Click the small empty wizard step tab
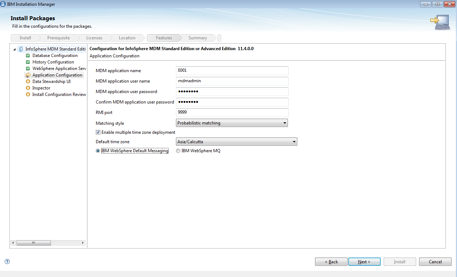The height and width of the screenshot is (277, 457). click(x=219, y=38)
